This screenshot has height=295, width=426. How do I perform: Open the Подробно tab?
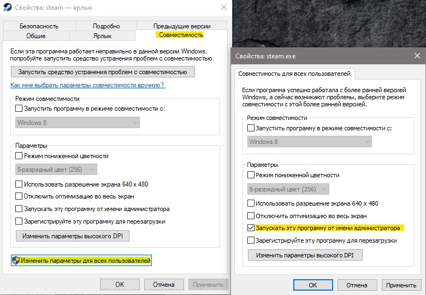(106, 26)
